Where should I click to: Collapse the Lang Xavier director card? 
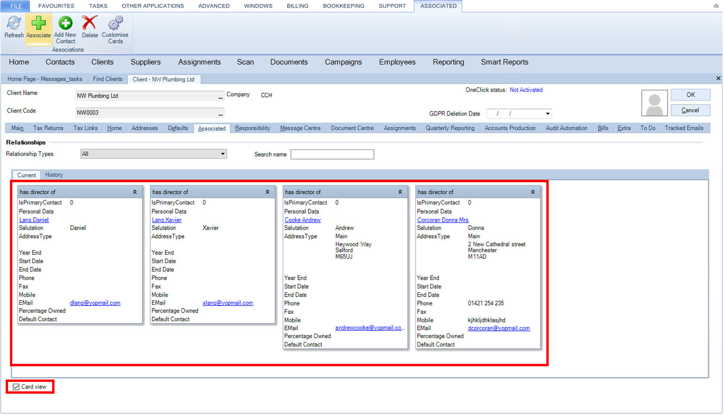pos(268,192)
